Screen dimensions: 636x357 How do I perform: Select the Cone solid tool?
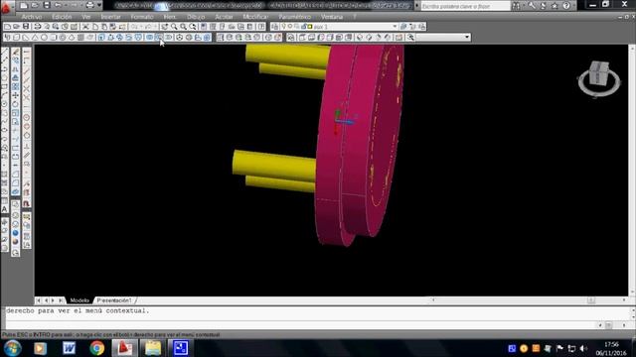[x=35, y=38]
